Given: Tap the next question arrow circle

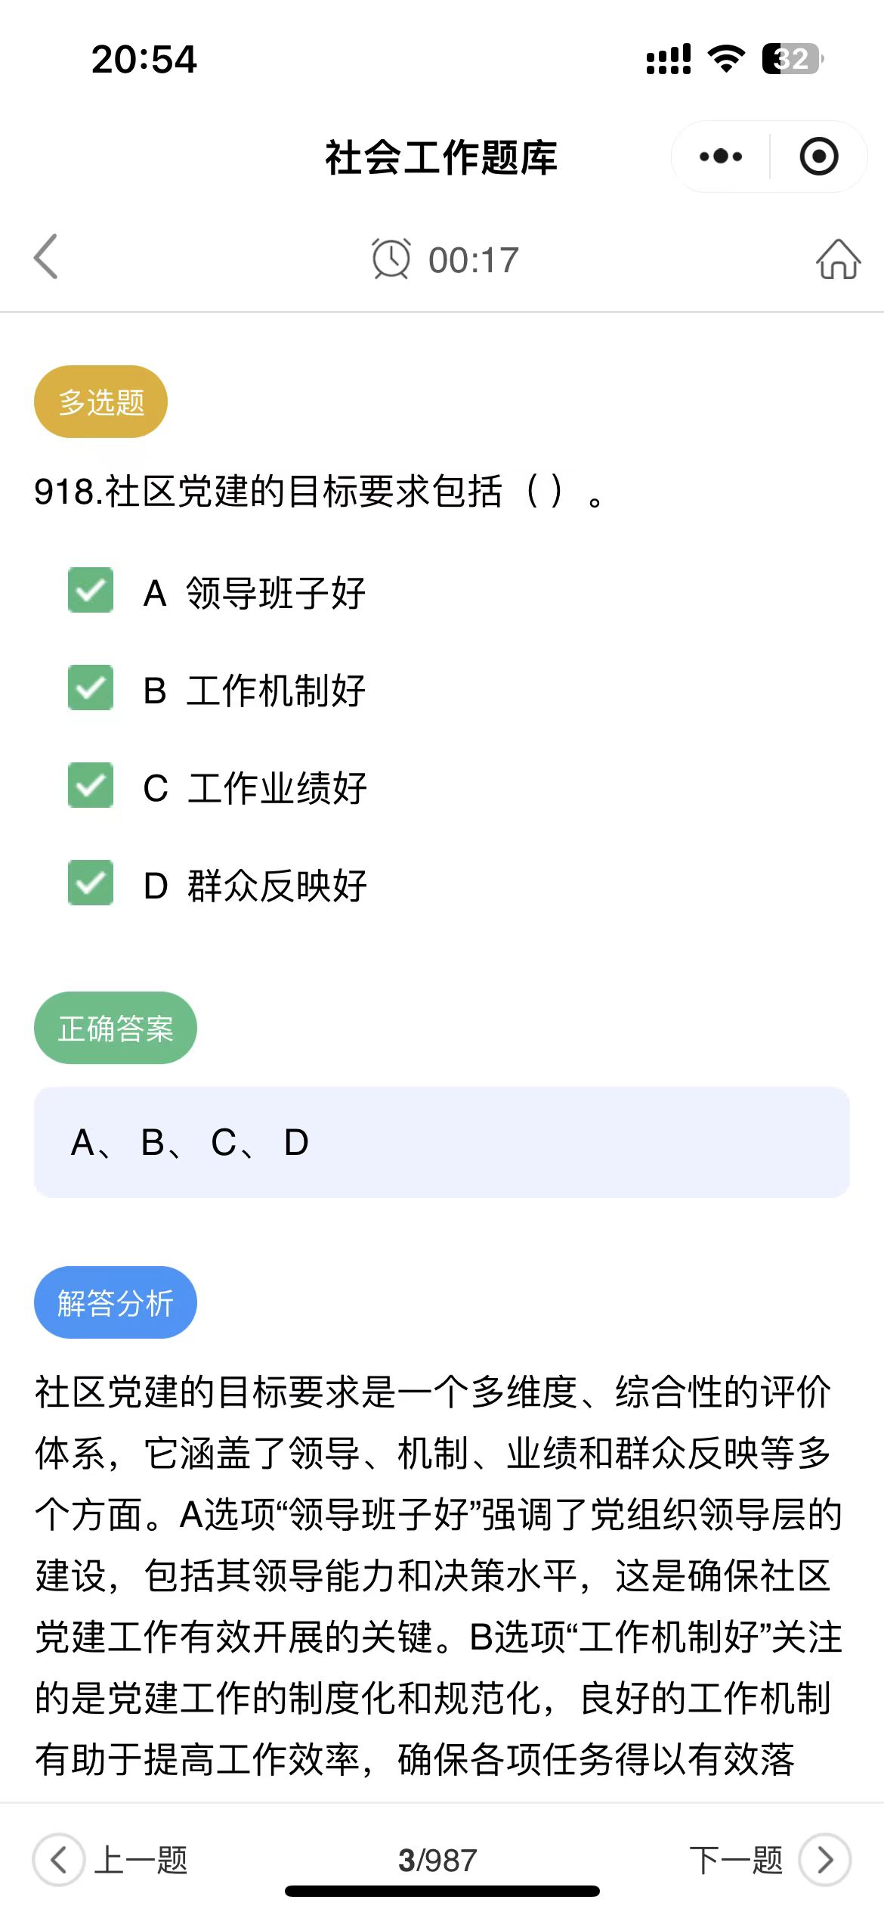Looking at the screenshot, I should [825, 1860].
